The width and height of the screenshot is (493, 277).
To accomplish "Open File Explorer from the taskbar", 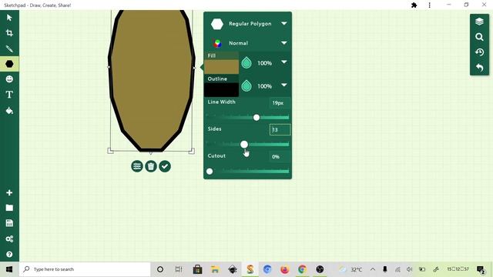I will tap(215, 269).
